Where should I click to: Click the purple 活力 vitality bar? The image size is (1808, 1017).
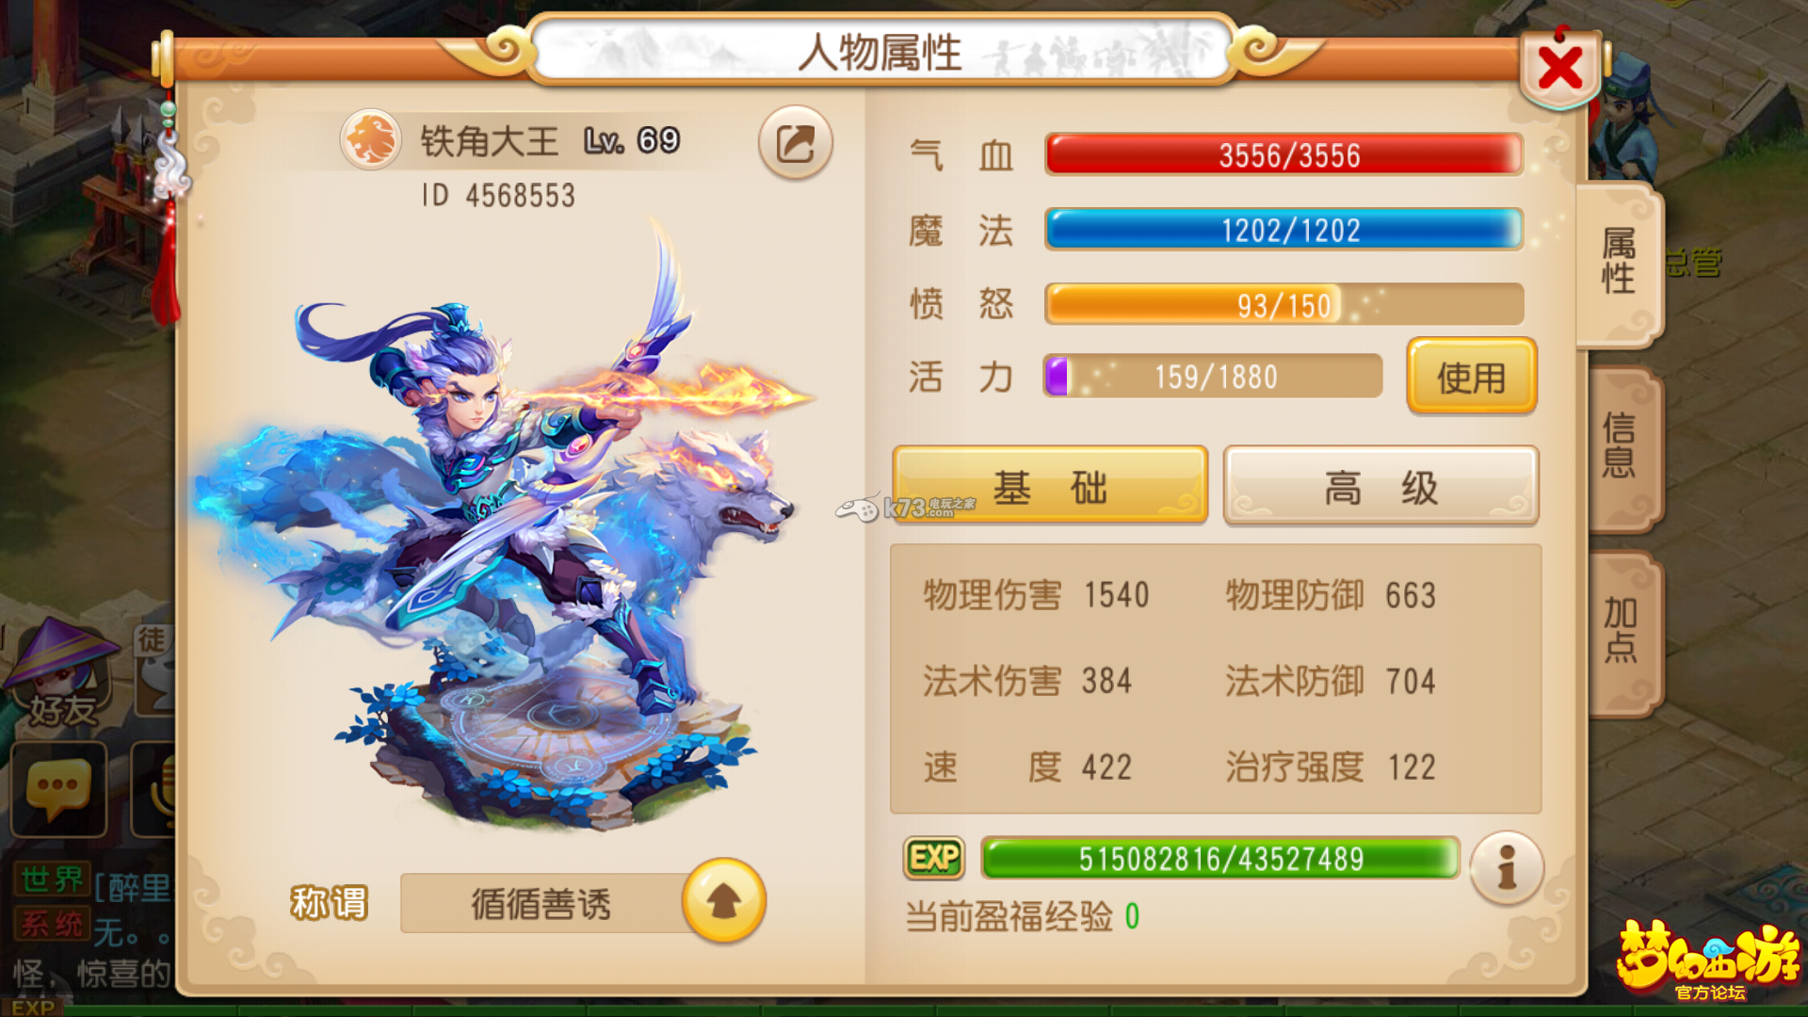click(1213, 377)
